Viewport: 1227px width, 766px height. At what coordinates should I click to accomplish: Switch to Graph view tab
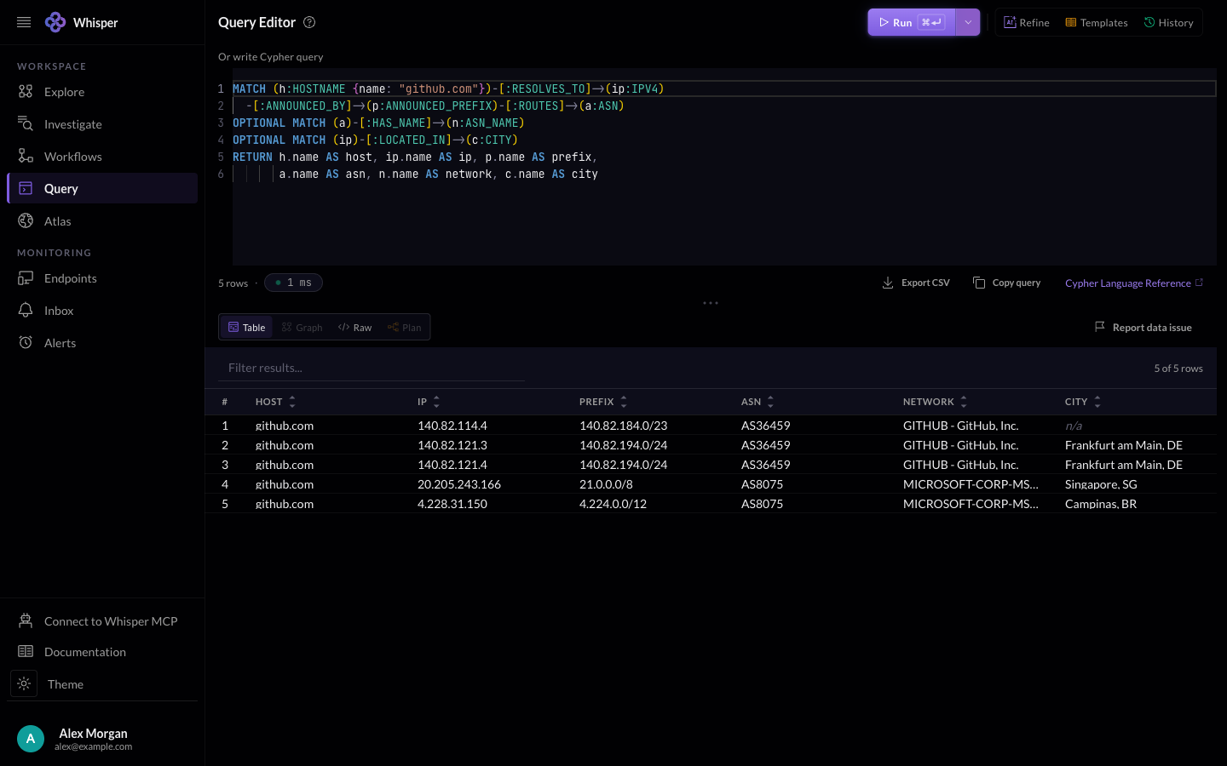pos(302,327)
